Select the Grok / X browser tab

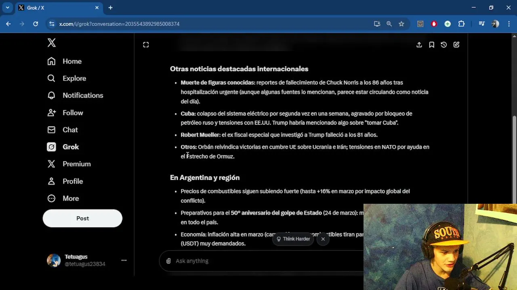[59, 8]
